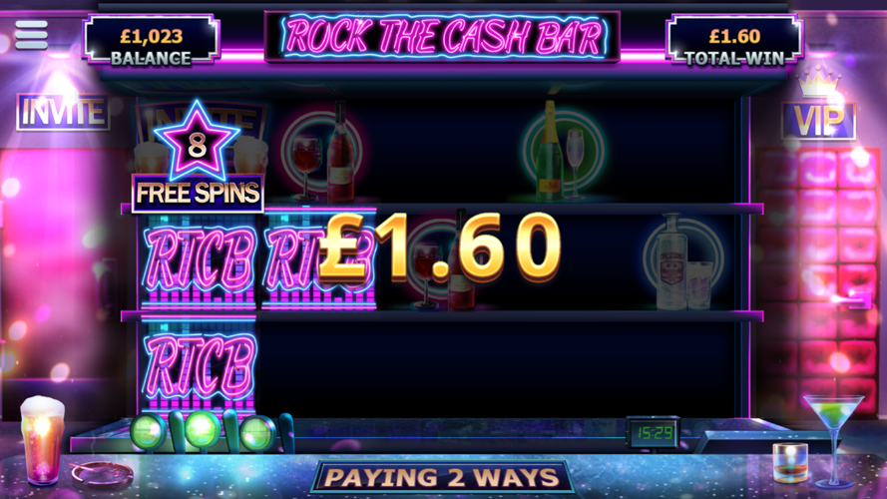Open the hamburger menu

click(31, 35)
